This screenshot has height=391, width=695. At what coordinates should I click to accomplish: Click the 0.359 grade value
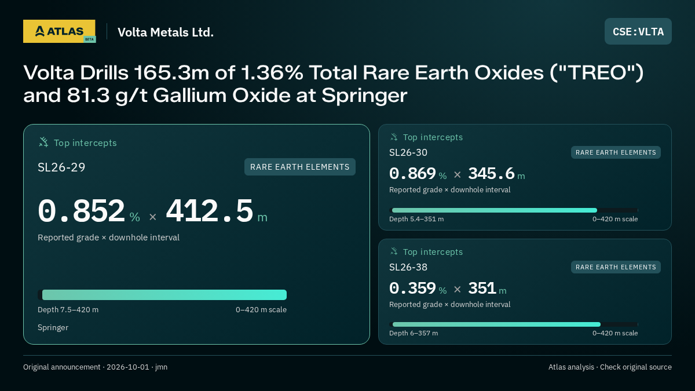tap(412, 288)
